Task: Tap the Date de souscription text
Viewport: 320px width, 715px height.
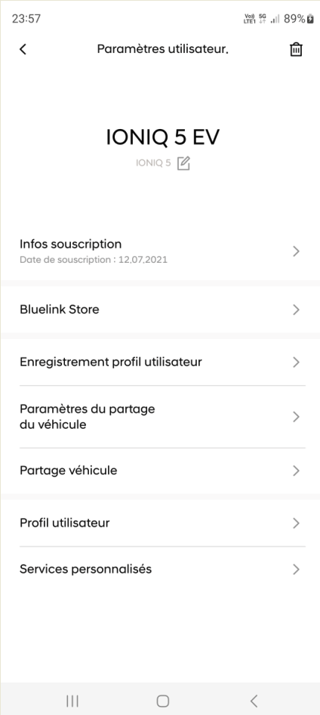Action: 94,260
